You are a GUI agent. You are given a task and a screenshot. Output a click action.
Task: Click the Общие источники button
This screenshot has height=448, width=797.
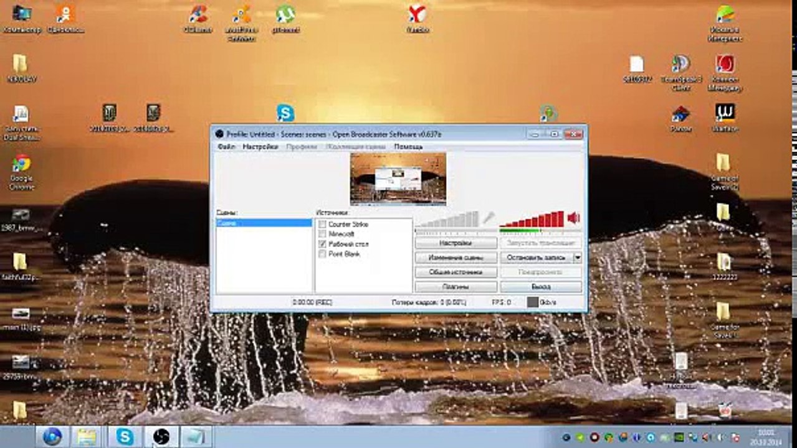coord(456,272)
